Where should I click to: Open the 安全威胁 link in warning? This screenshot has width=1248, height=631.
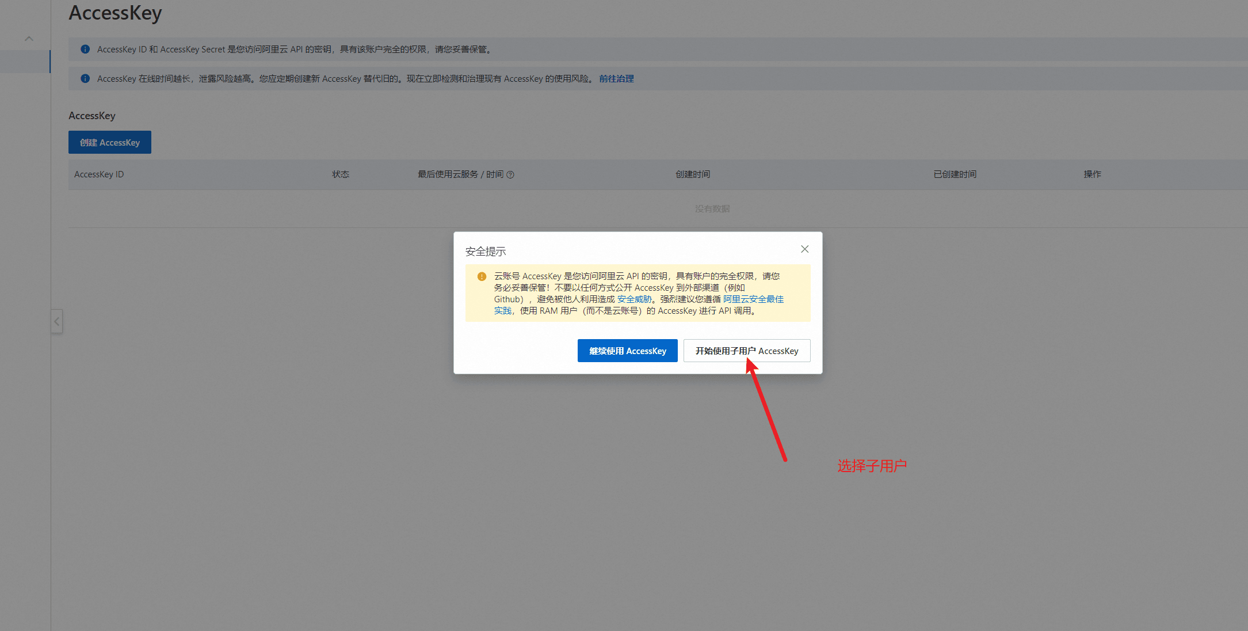(x=634, y=299)
